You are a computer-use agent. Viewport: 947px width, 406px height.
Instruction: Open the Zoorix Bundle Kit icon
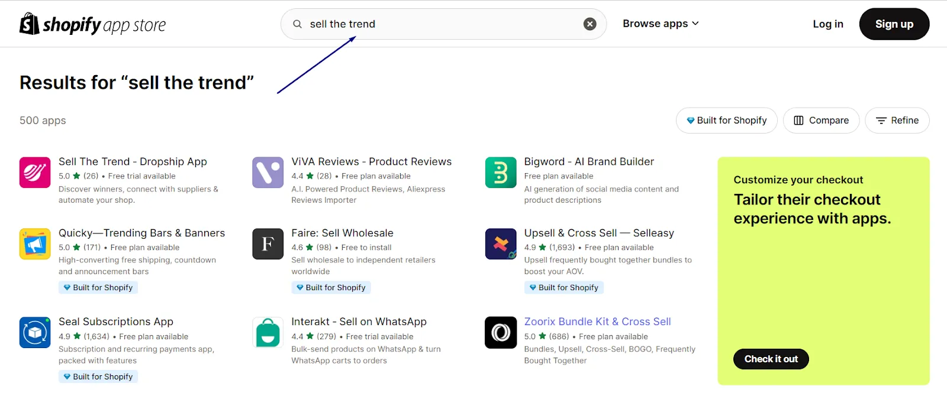pyautogui.click(x=501, y=333)
